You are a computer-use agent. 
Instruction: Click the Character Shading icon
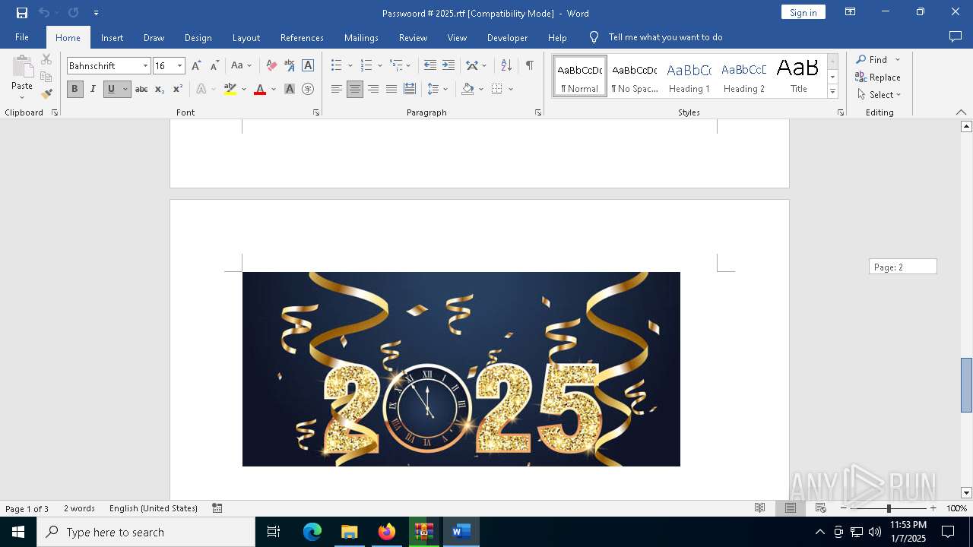(290, 89)
